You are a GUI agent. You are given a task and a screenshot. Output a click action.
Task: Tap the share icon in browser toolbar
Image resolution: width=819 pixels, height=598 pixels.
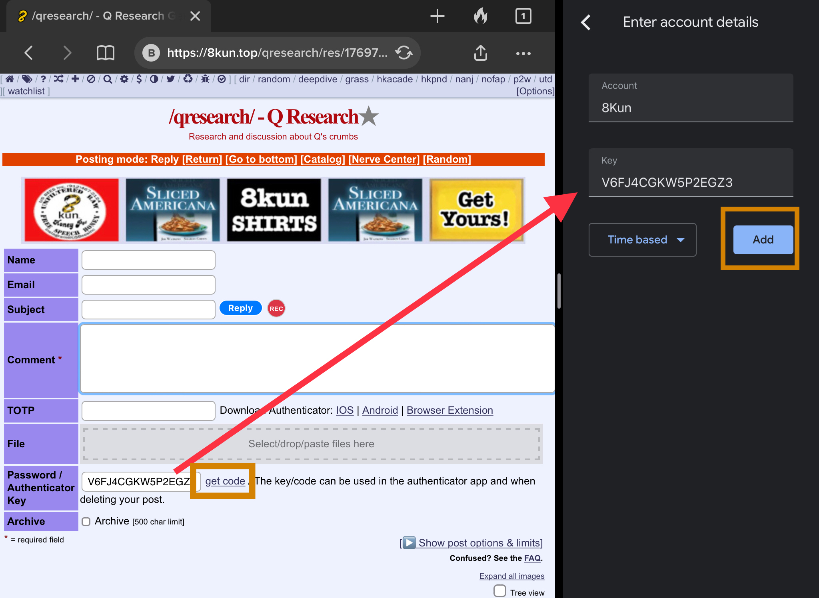tap(480, 52)
